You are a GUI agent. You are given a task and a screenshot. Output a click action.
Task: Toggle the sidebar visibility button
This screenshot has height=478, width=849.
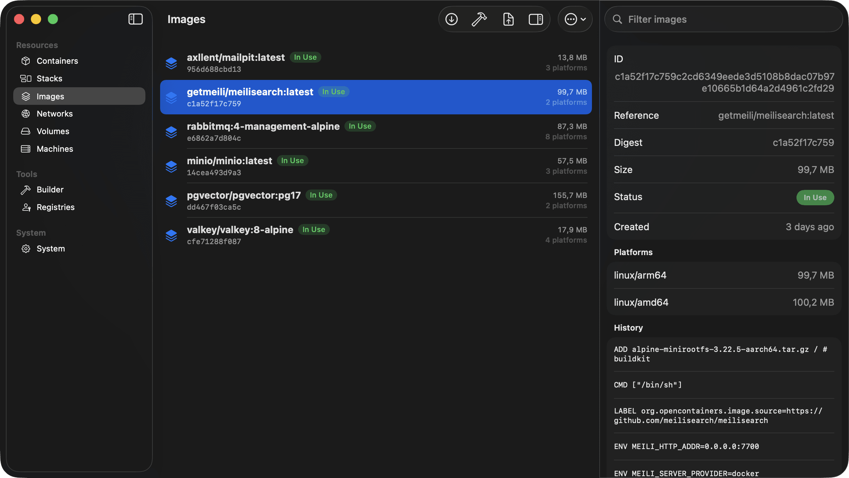[136, 19]
